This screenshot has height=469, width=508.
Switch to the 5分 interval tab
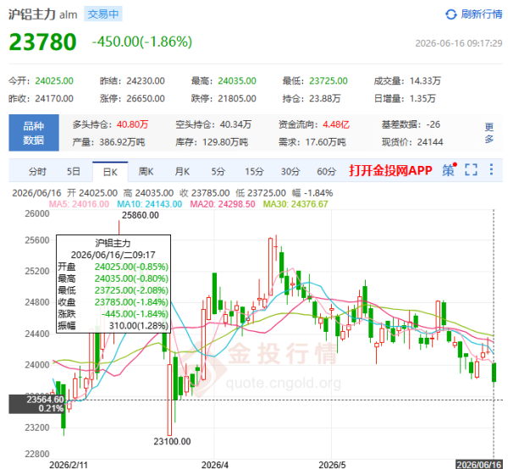click(218, 171)
